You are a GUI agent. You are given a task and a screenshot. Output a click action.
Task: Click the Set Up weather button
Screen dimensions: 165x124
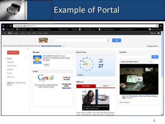[46, 65]
